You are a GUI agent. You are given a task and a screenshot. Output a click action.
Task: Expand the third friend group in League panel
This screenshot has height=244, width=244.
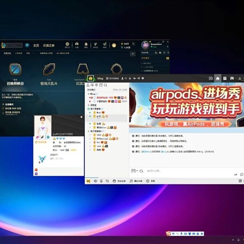click(x=142, y=71)
